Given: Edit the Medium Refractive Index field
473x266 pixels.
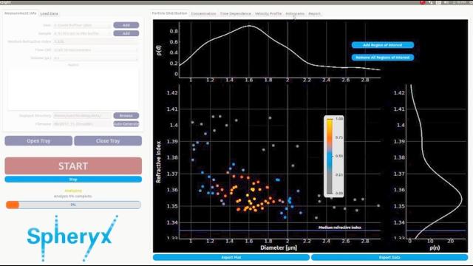Looking at the screenshot, I should (96, 41).
